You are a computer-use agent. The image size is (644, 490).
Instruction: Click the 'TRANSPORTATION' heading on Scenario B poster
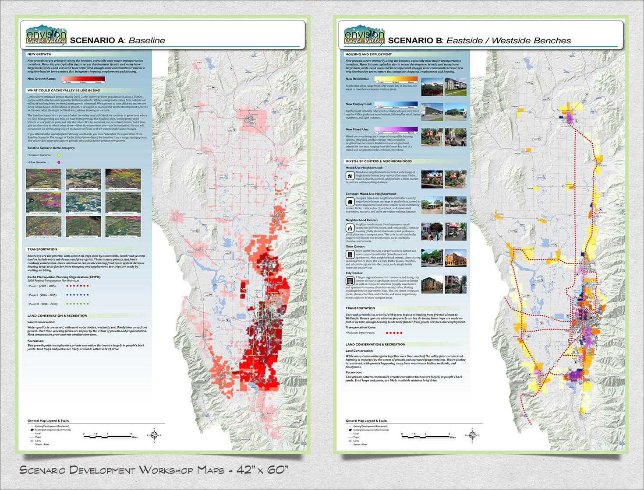pyautogui.click(x=360, y=308)
